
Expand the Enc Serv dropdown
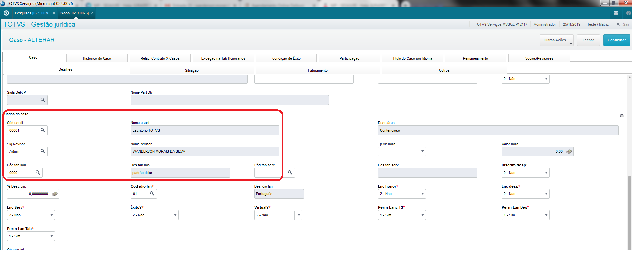[51, 215]
